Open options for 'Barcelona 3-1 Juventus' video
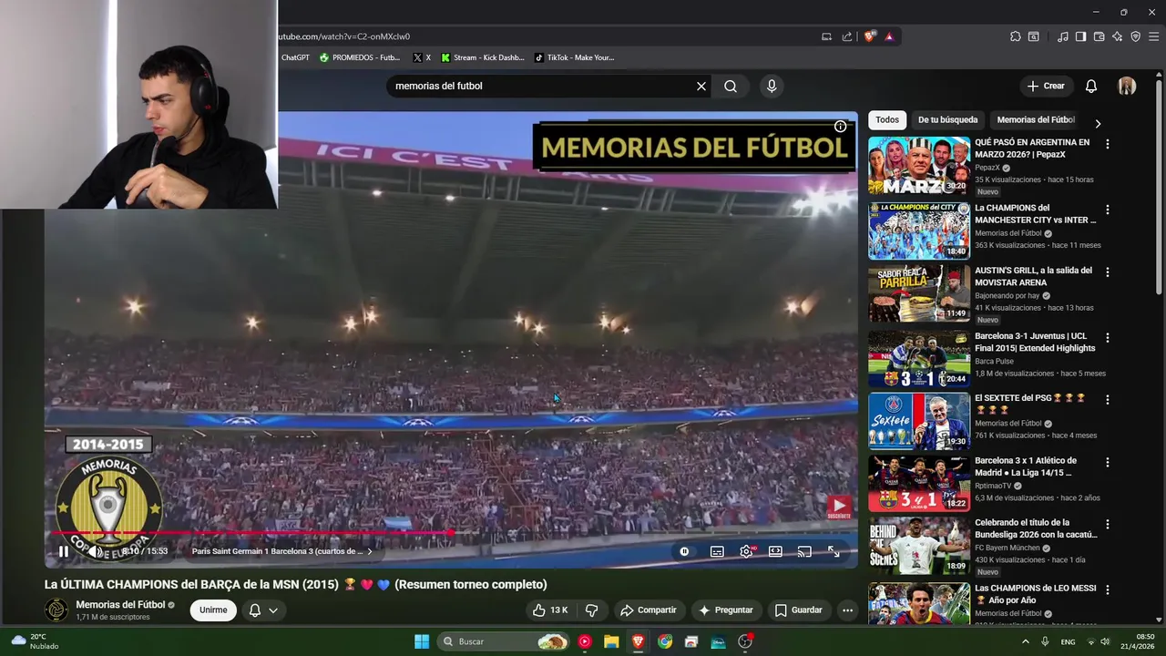1166x656 pixels. pyautogui.click(x=1108, y=337)
